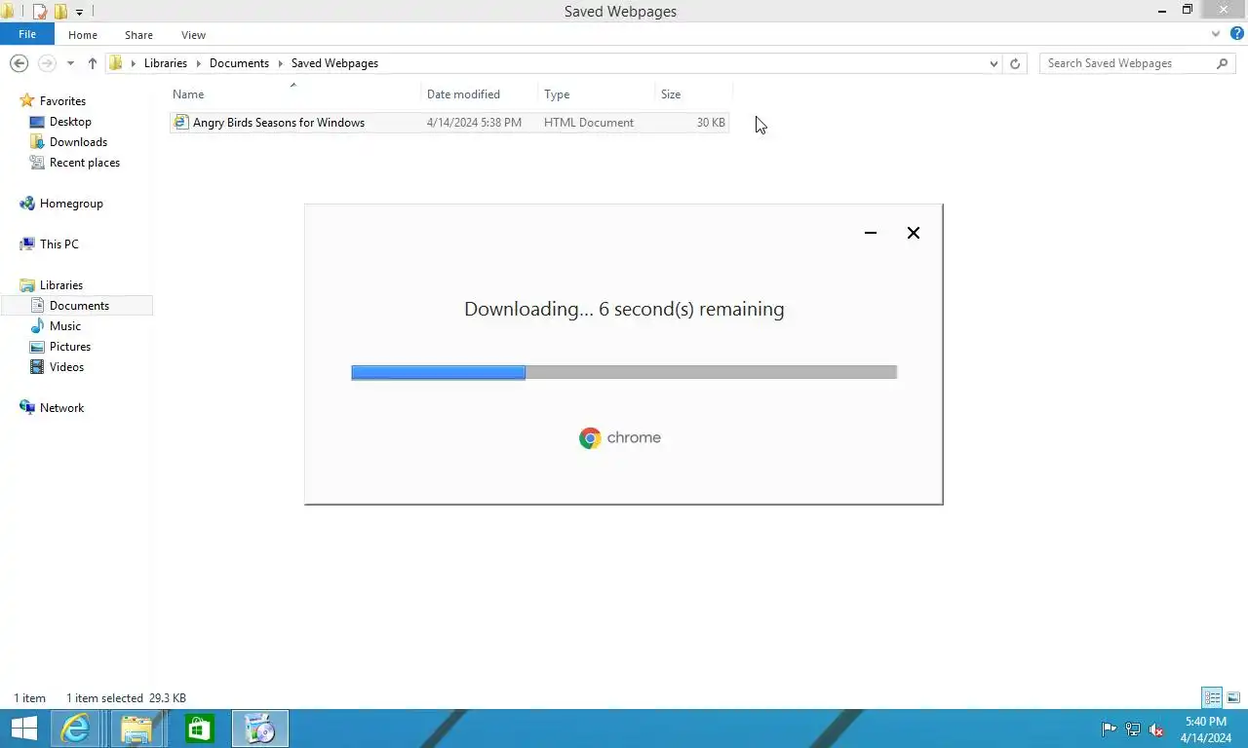Select Network in the navigation pane

coord(61,408)
